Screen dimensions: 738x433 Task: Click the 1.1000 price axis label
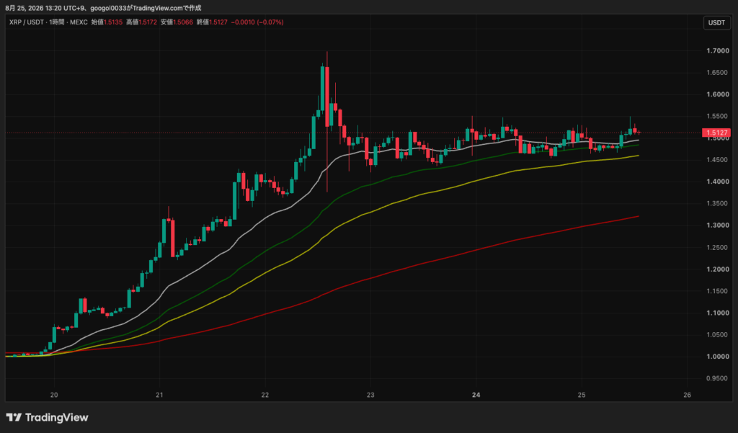click(718, 313)
